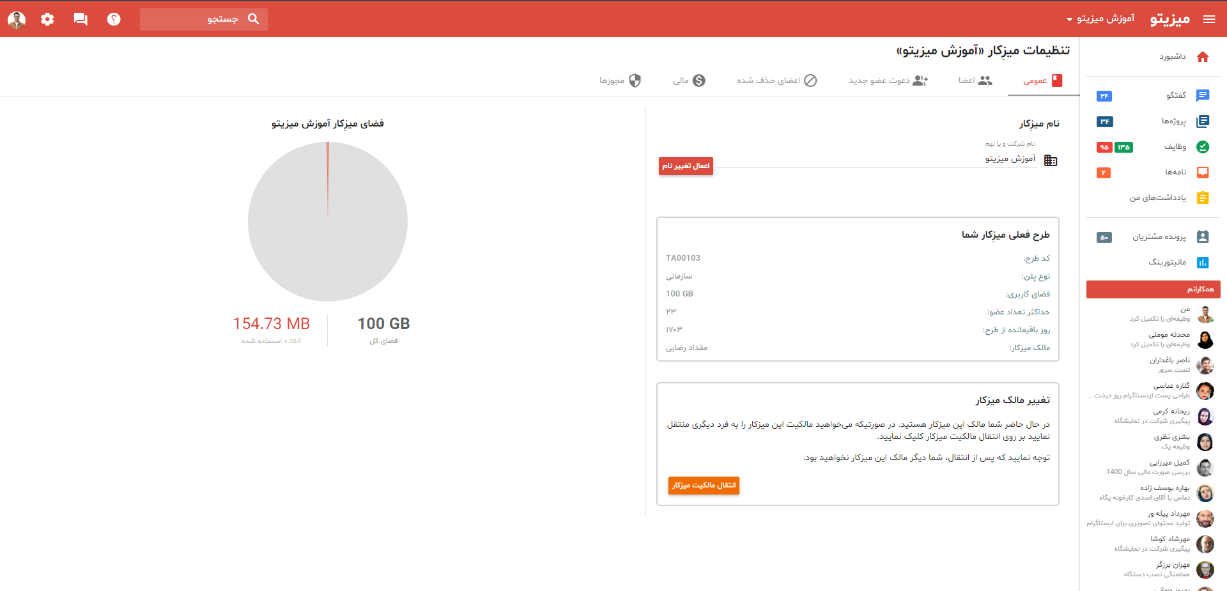Image resolution: width=1227 pixels, height=591 pixels.
Task: Click plan code TA00103
Action: 683,258
